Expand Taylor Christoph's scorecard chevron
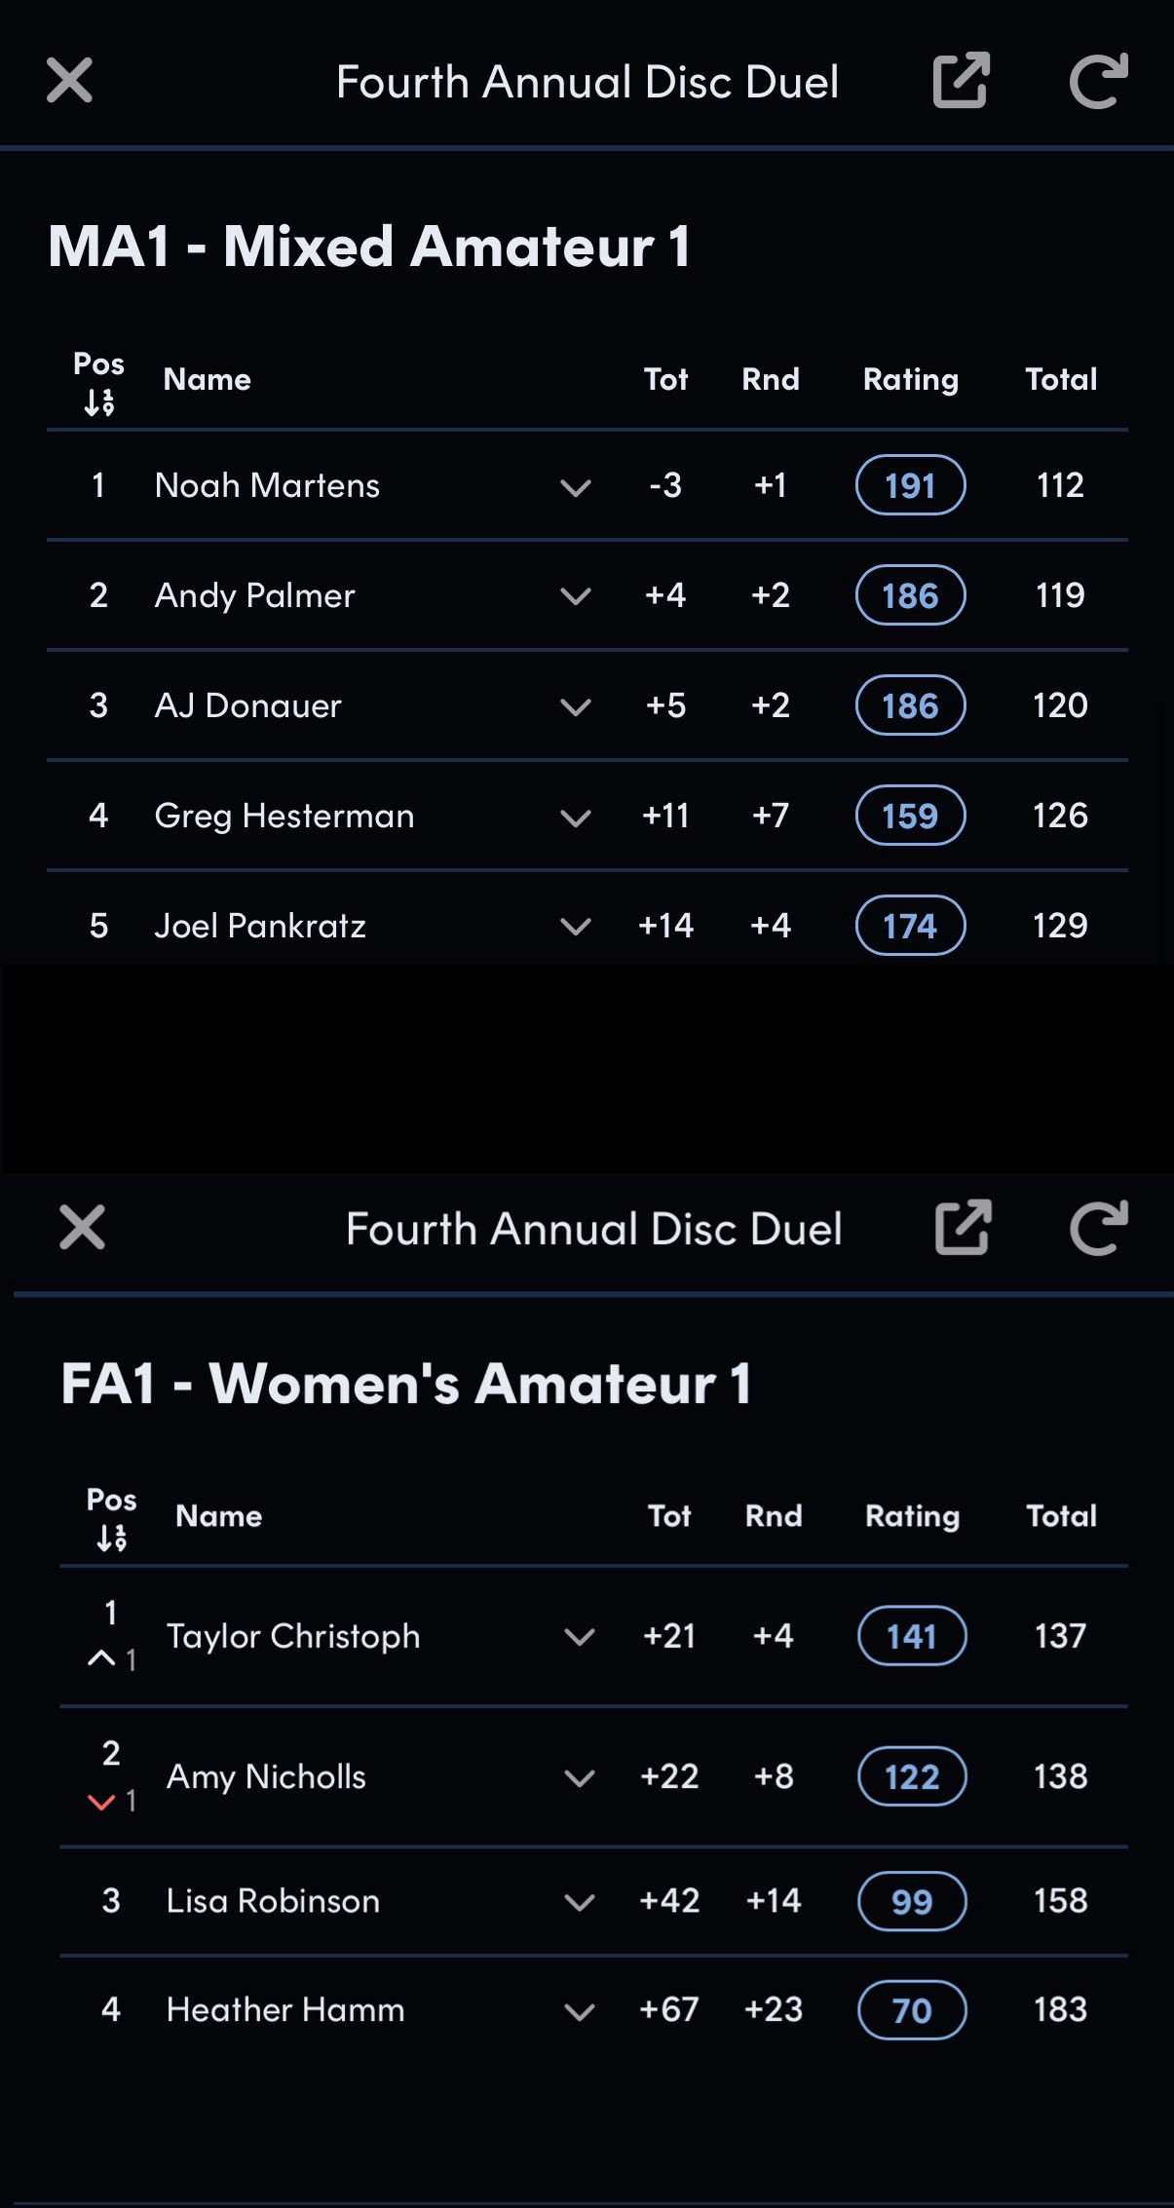 coord(580,1637)
